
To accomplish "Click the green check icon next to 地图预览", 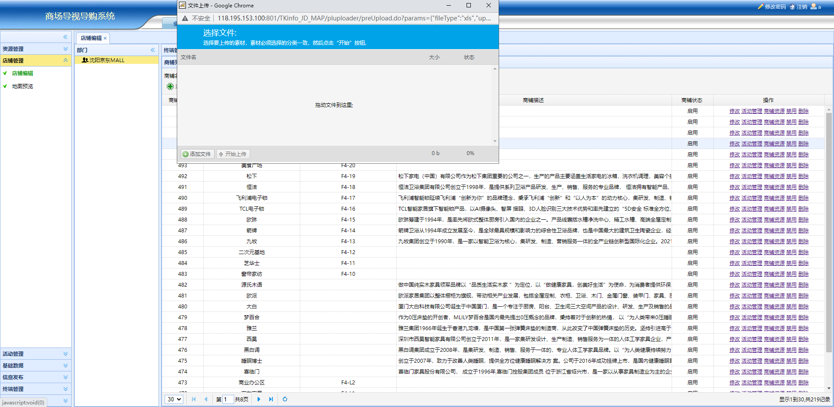I will 5,86.
